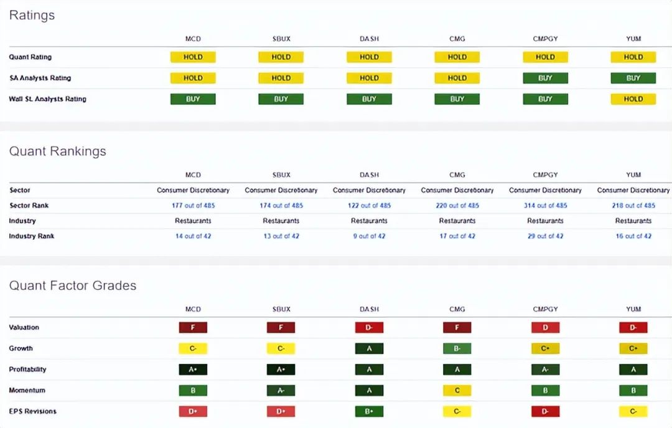Click CMG Momentum grade C
The height and width of the screenshot is (428, 672).
point(457,391)
